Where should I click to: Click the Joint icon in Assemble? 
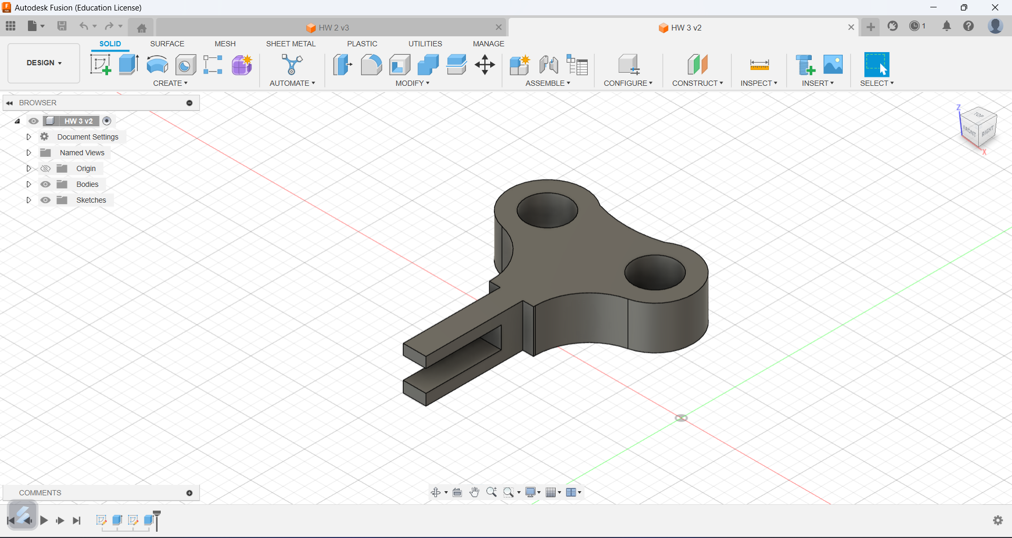549,65
